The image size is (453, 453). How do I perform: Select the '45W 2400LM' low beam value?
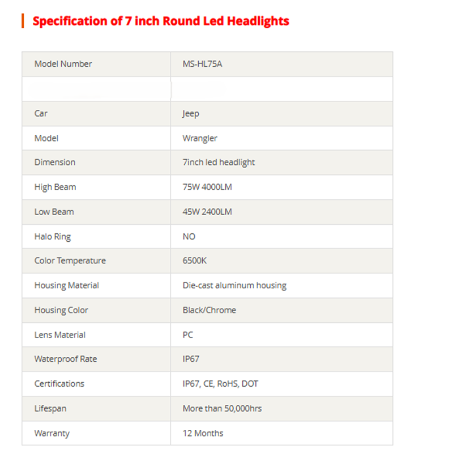coord(207,212)
